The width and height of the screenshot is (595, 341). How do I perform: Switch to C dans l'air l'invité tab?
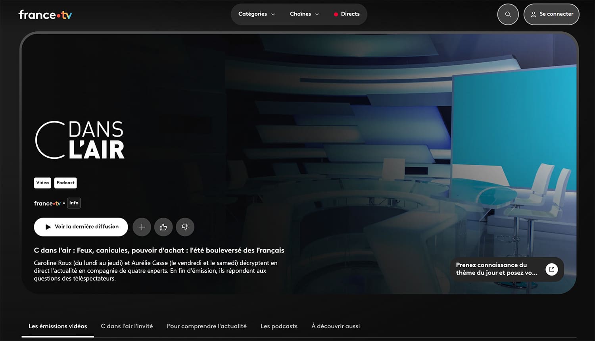pyautogui.click(x=127, y=326)
